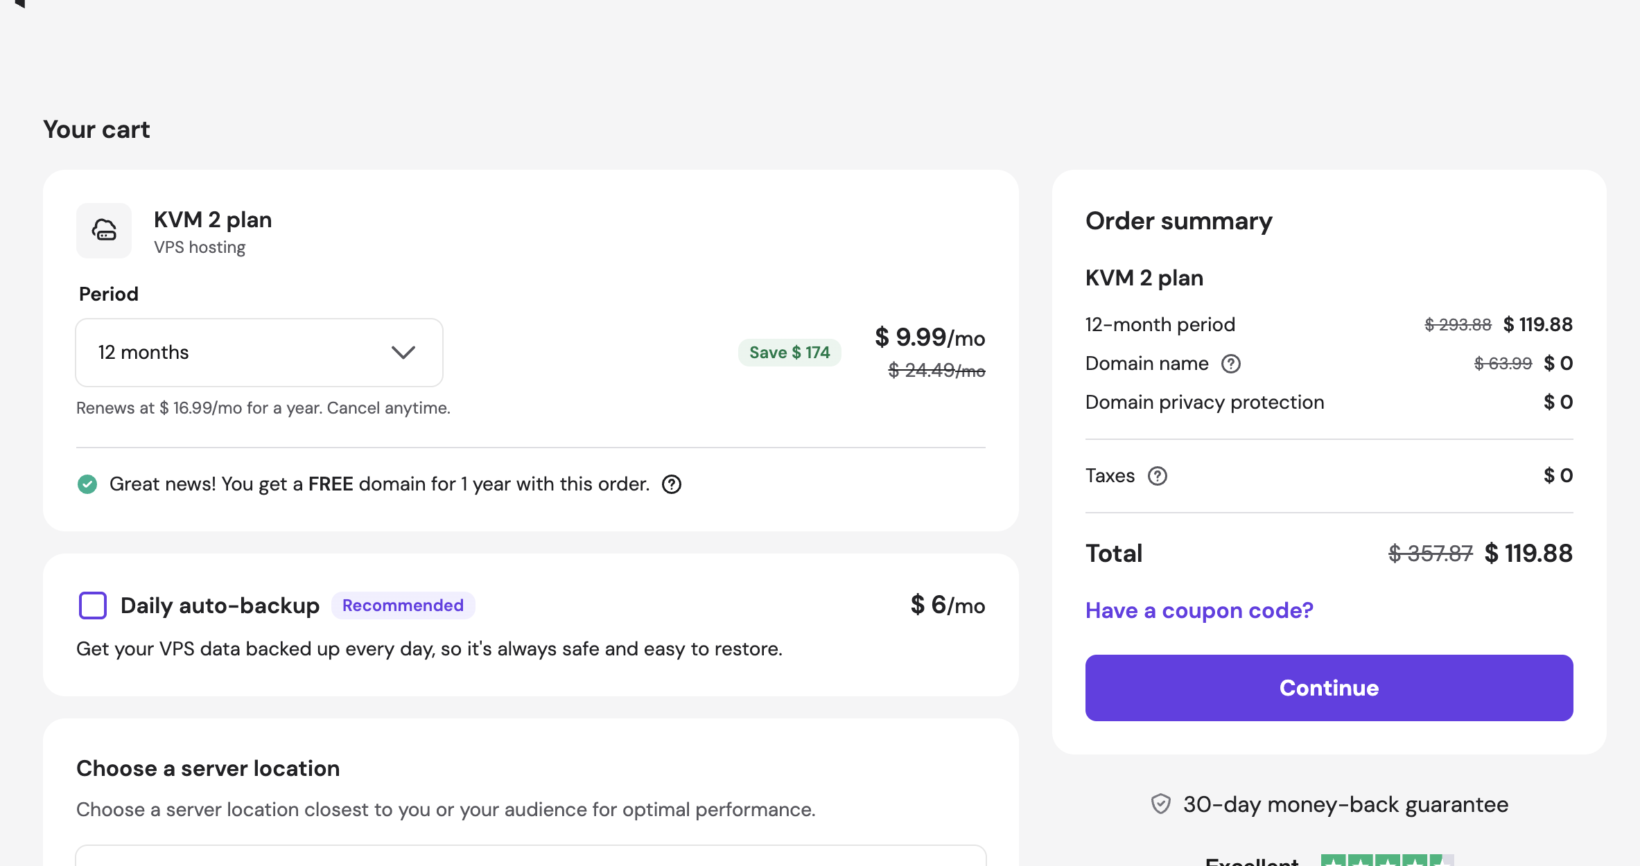This screenshot has width=1640, height=866.
Task: Click Daily auto-backup $ 6/mo price
Action: pyautogui.click(x=948, y=606)
